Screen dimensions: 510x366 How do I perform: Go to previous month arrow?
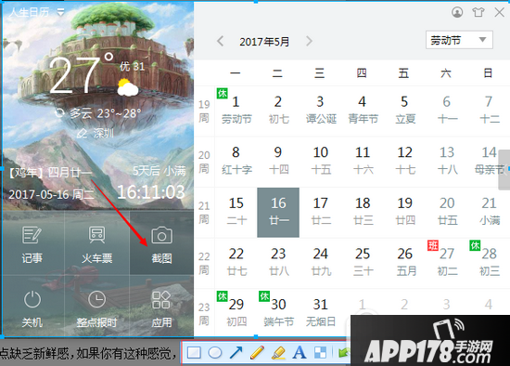(x=221, y=42)
